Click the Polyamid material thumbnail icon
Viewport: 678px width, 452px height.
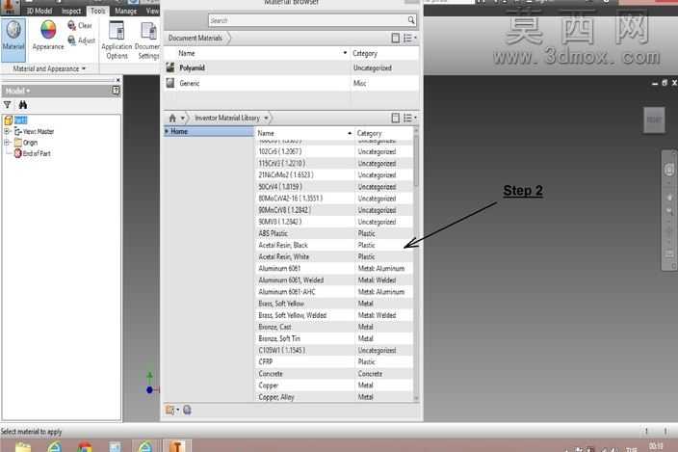point(170,67)
